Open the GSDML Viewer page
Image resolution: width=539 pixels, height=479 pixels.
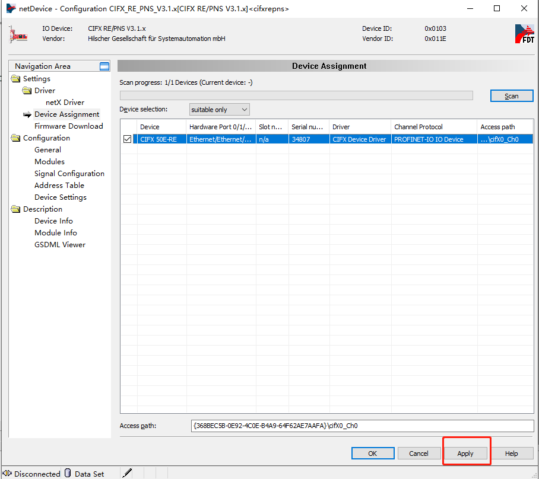pos(59,244)
